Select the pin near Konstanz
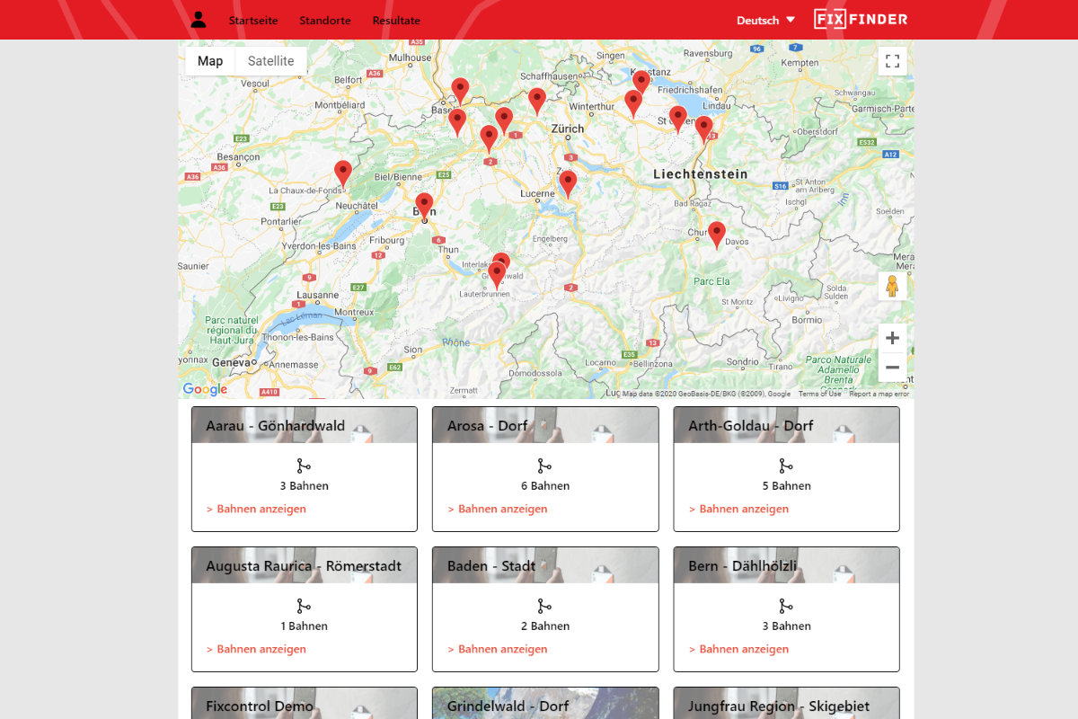The height and width of the screenshot is (719, 1078). [641, 84]
